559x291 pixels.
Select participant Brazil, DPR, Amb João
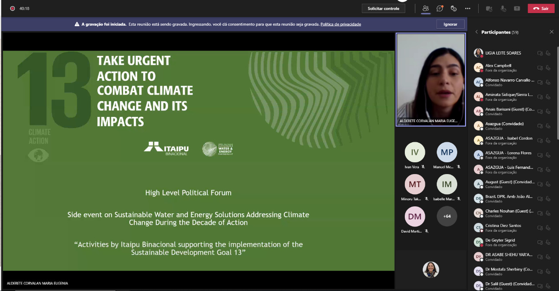[x=513, y=199]
